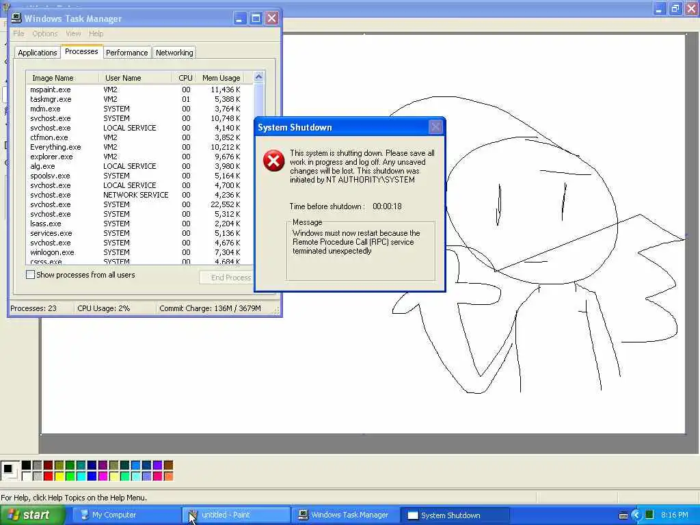Click the System Shutdown dialog close button
700x525 pixels.
(435, 127)
